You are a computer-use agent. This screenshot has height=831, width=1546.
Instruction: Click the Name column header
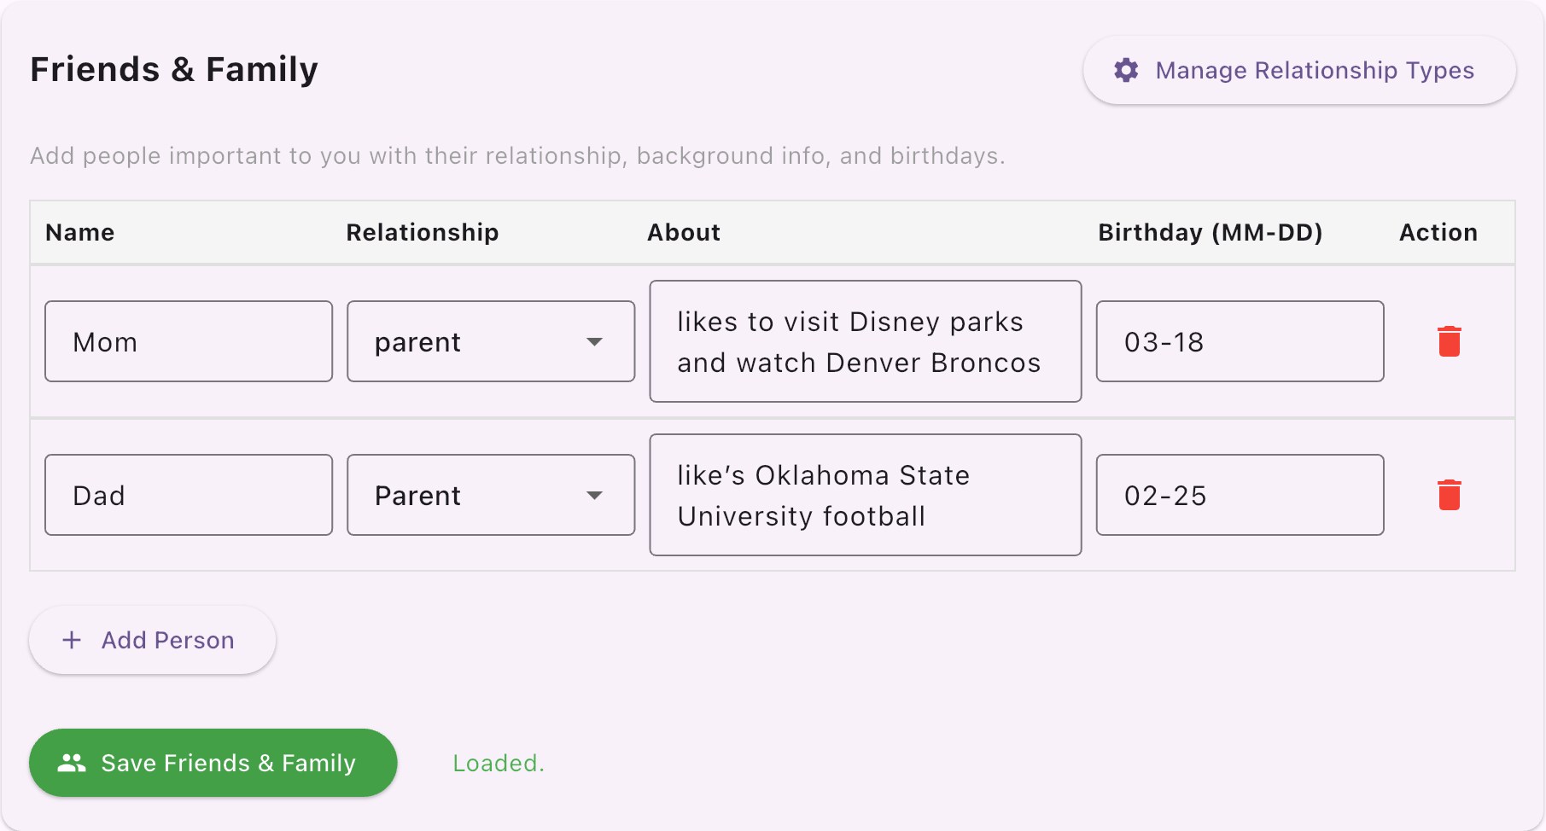pyautogui.click(x=80, y=232)
